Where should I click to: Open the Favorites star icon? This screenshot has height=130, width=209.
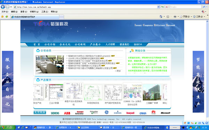2,17
